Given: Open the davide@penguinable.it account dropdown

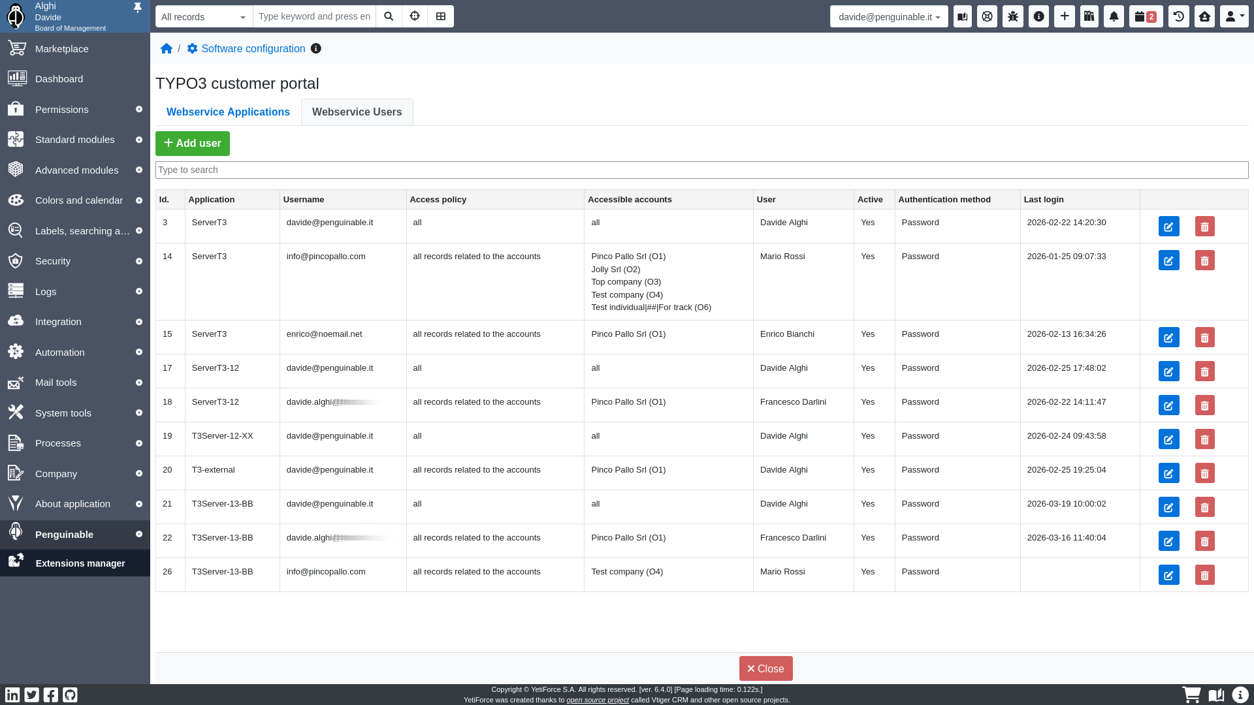Looking at the screenshot, I should [x=889, y=17].
